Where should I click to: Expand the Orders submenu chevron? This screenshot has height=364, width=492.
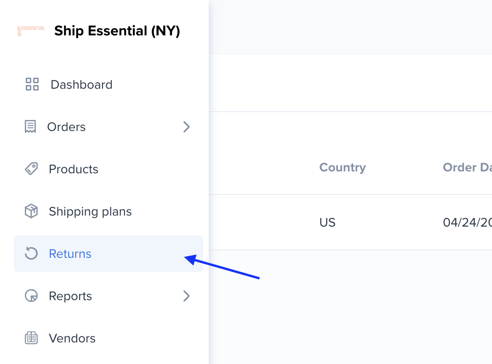(x=186, y=127)
